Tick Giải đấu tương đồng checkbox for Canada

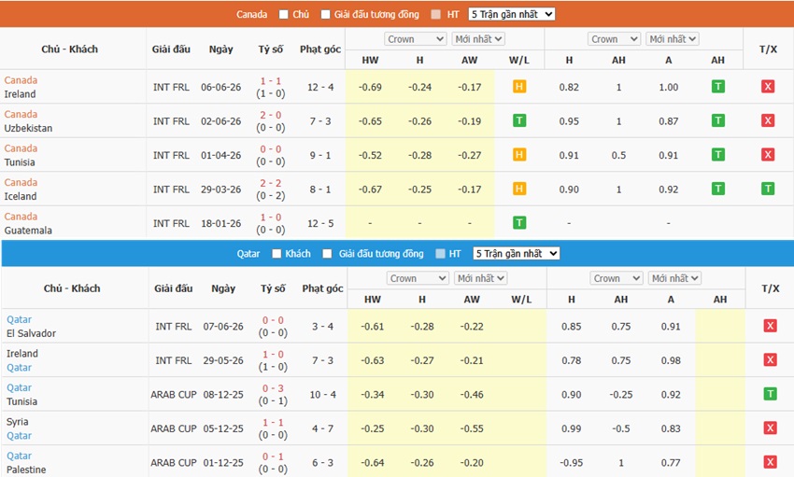point(326,14)
